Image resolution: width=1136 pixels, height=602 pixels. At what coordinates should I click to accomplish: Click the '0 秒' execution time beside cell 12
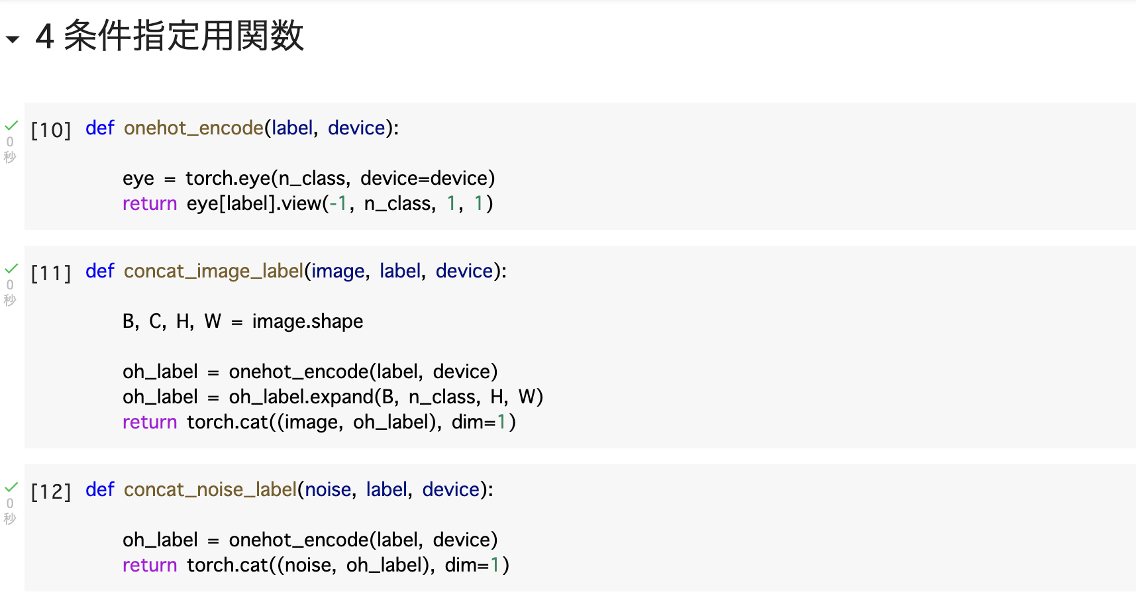point(10,511)
